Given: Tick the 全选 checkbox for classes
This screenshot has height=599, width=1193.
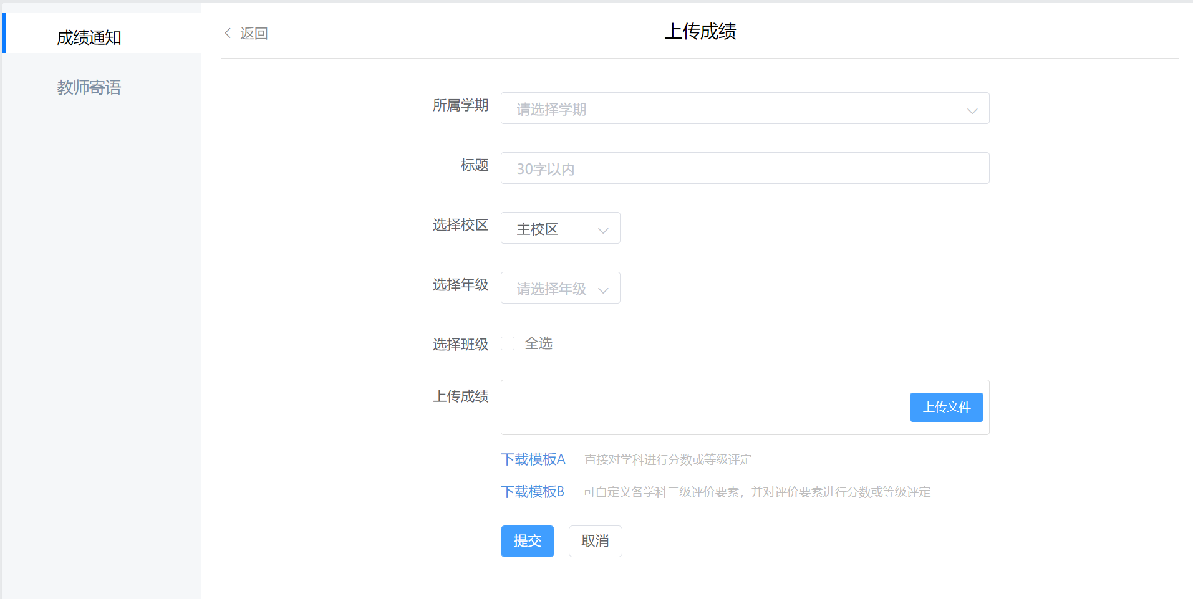Looking at the screenshot, I should (508, 343).
